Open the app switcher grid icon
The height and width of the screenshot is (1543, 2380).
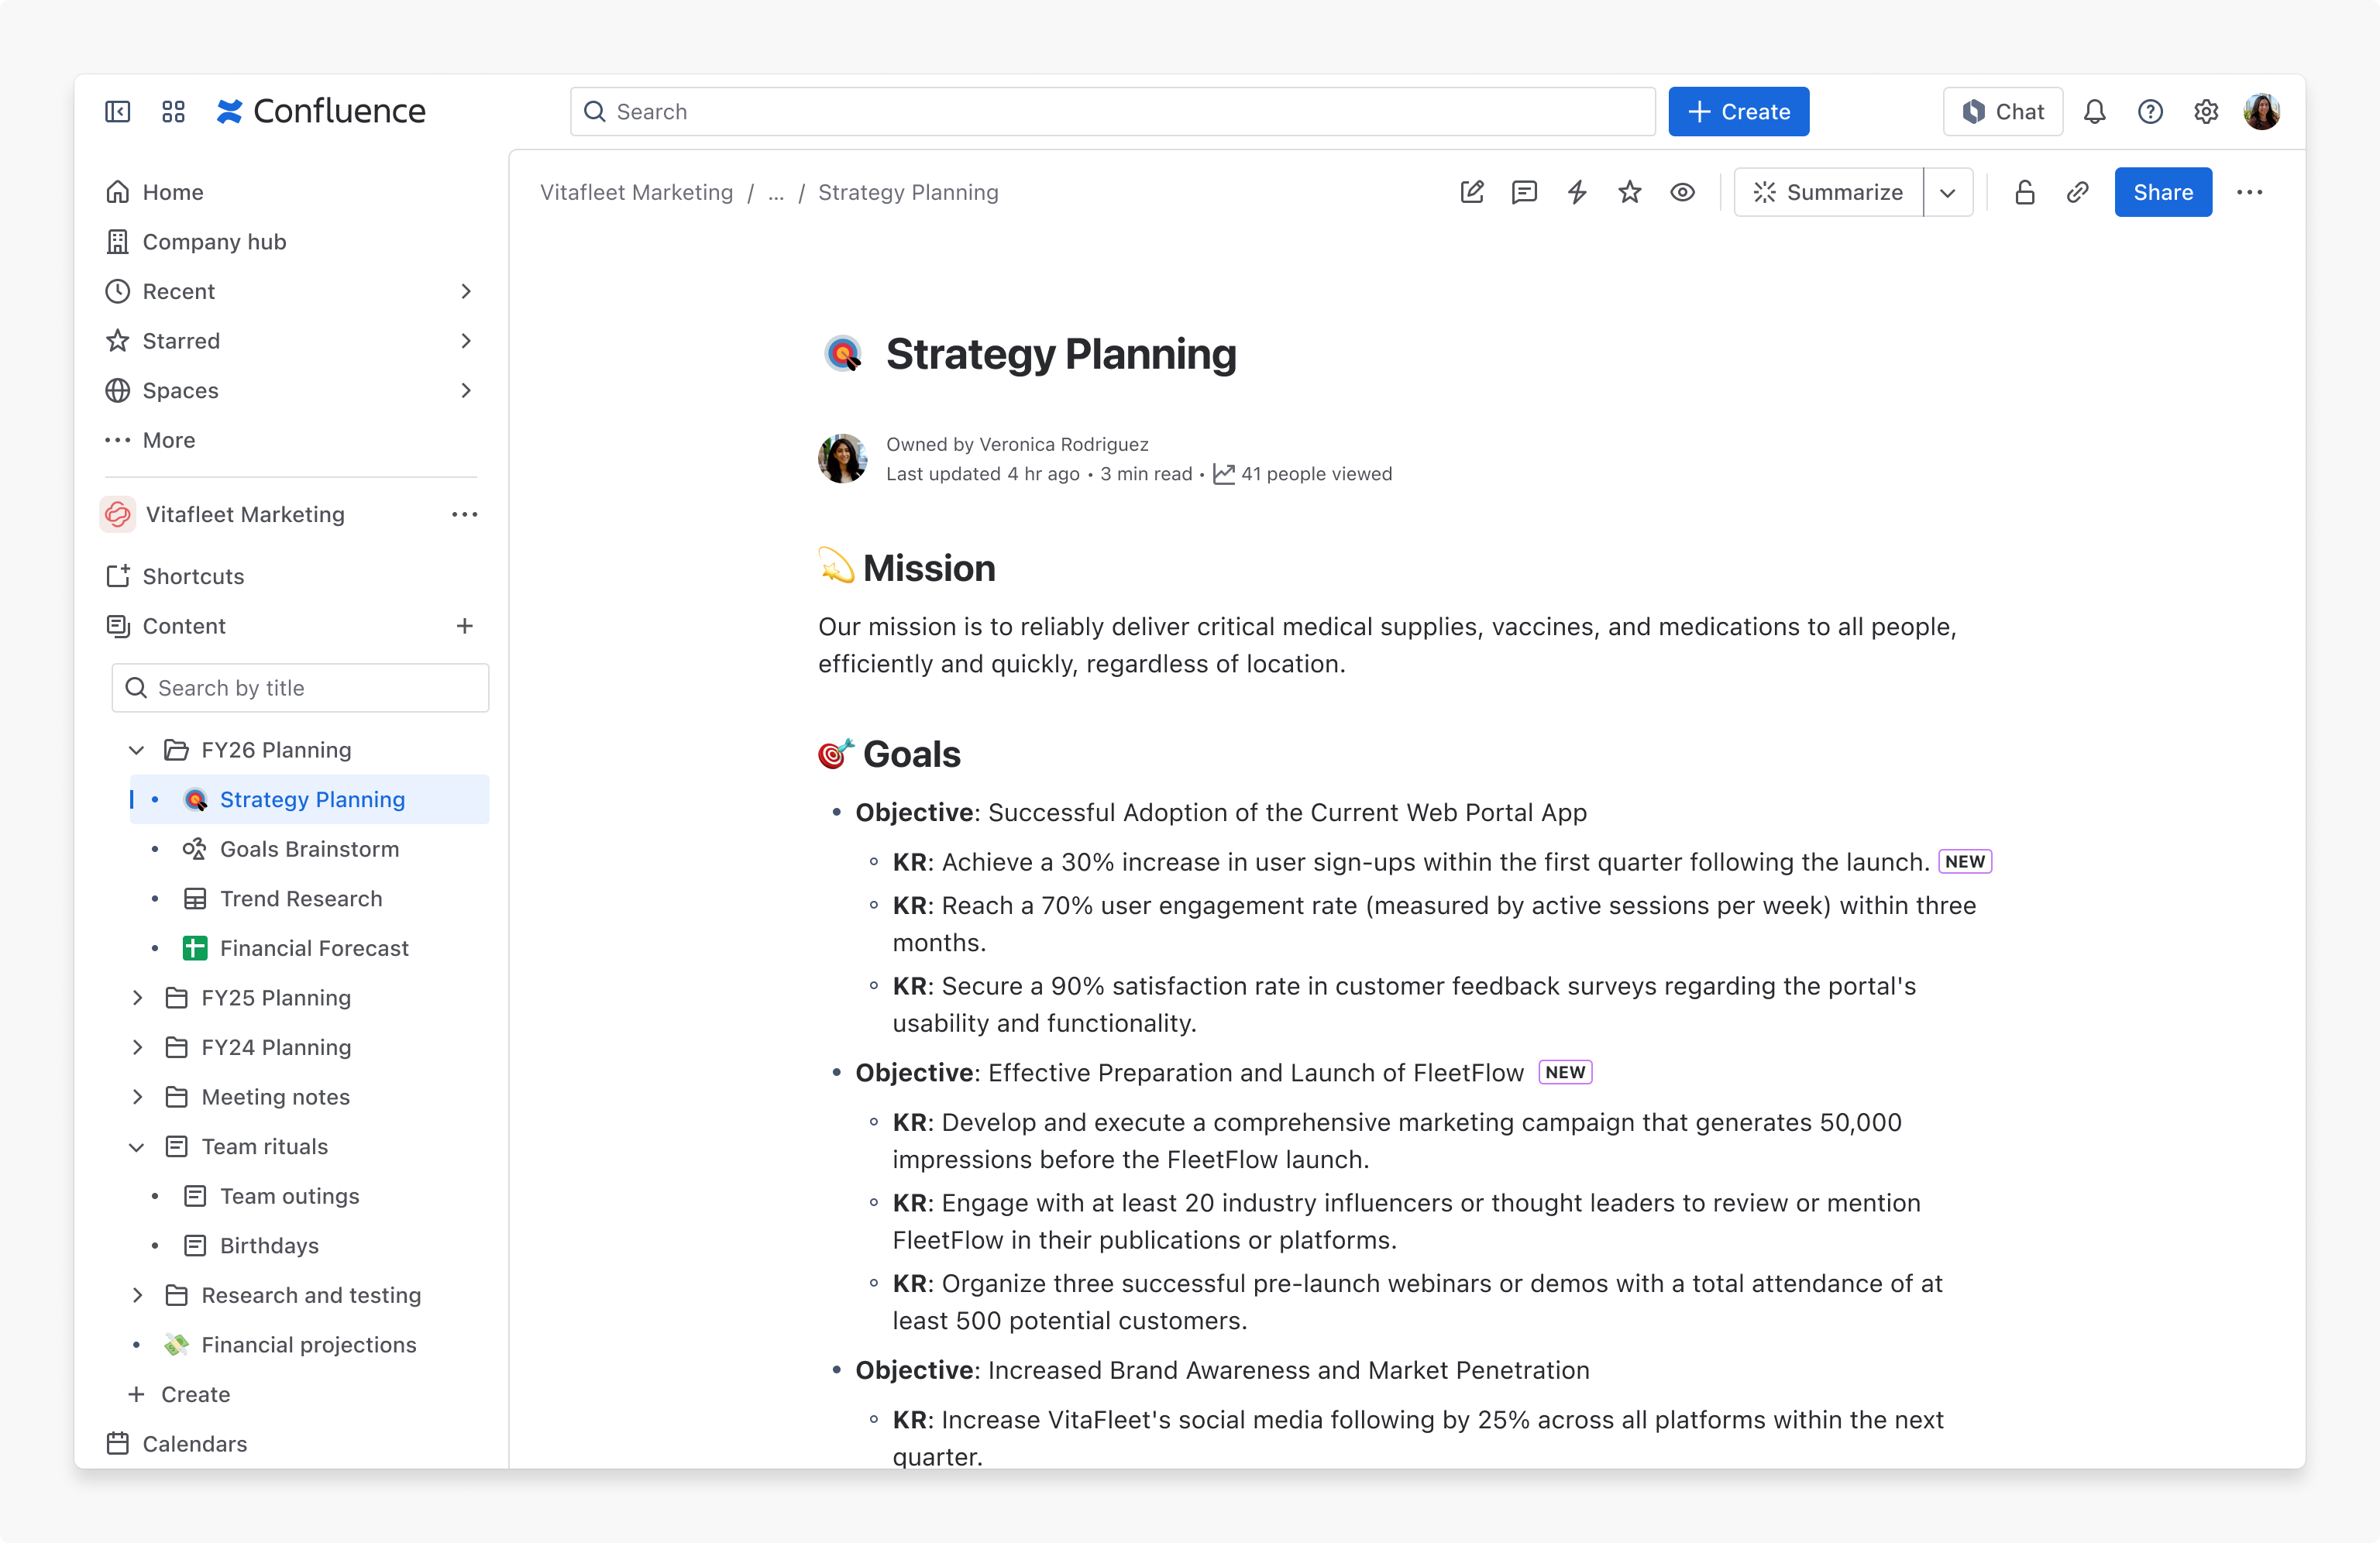click(x=173, y=111)
